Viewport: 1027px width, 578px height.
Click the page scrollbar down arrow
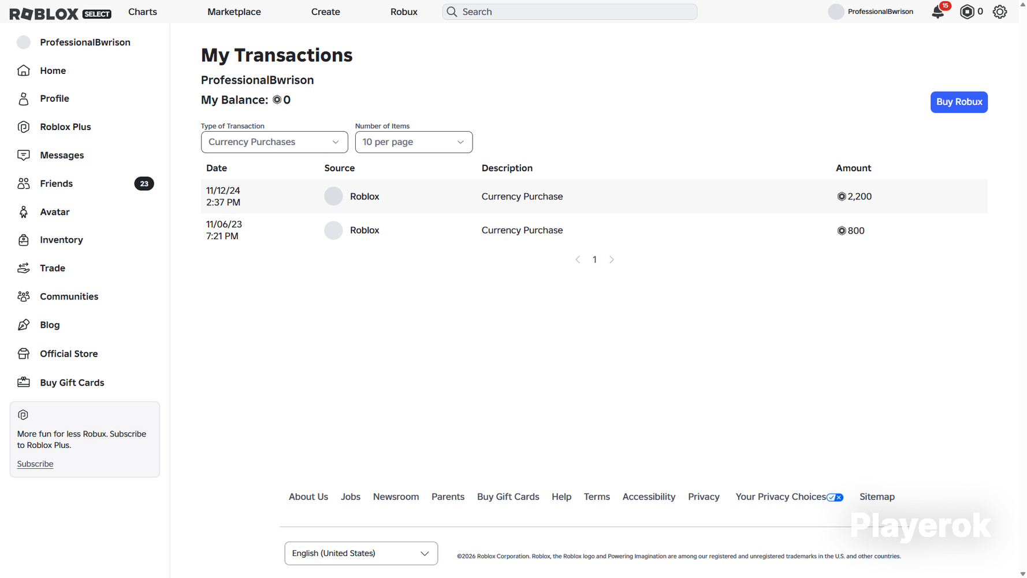click(1022, 573)
